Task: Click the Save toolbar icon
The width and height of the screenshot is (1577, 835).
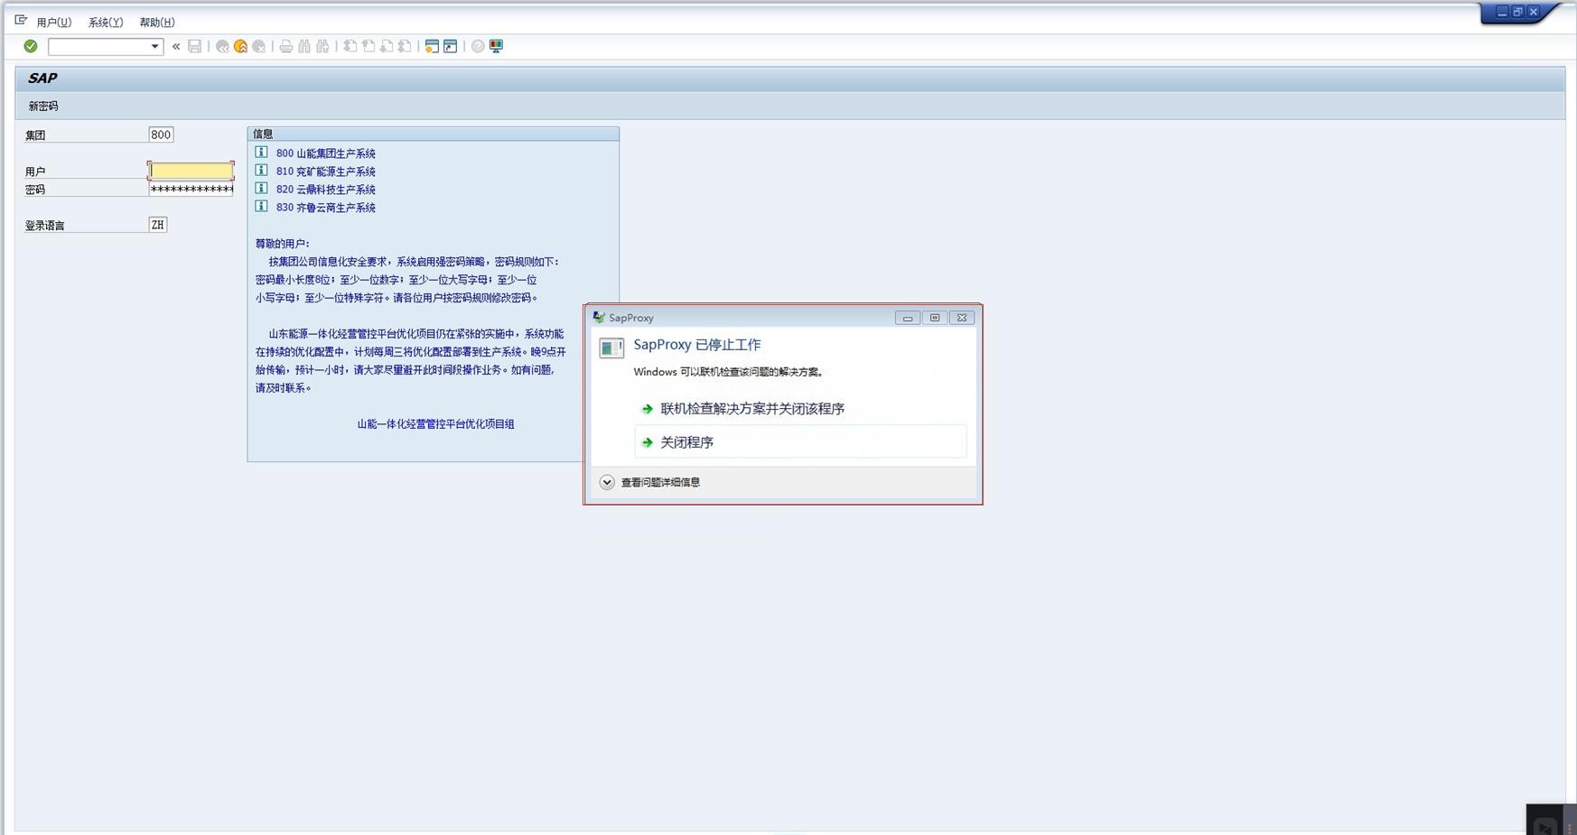Action: click(x=194, y=46)
